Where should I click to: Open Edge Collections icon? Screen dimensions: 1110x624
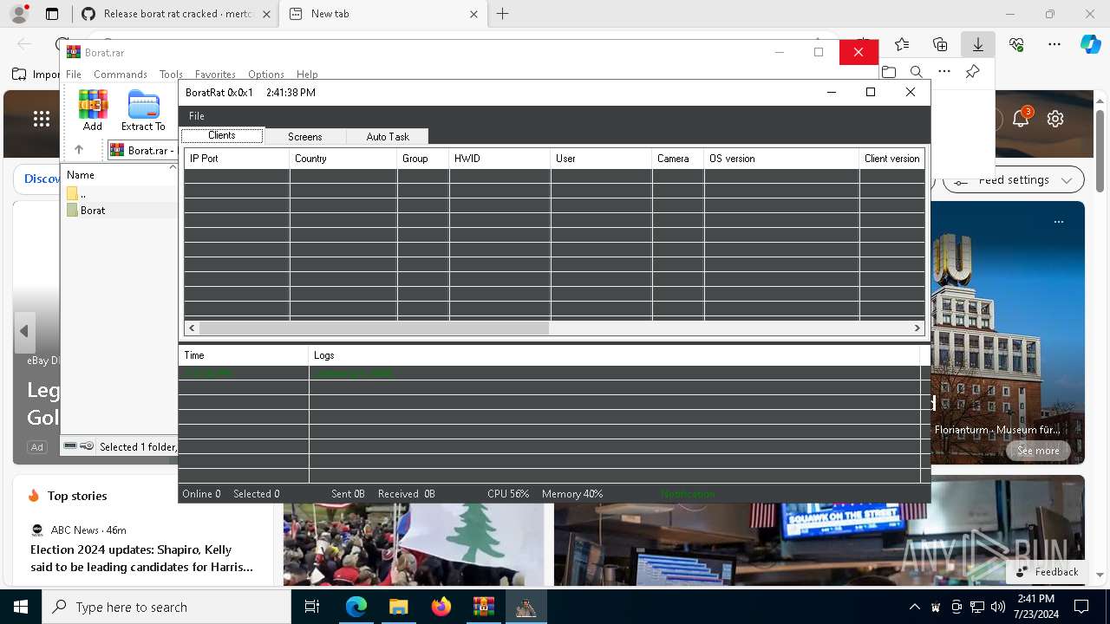pos(940,44)
